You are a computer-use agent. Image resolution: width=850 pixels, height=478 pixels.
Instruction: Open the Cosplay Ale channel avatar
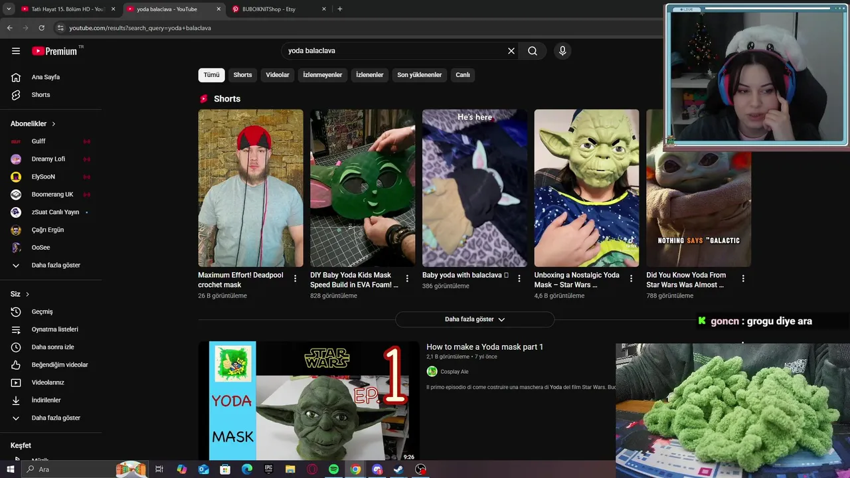[432, 372]
